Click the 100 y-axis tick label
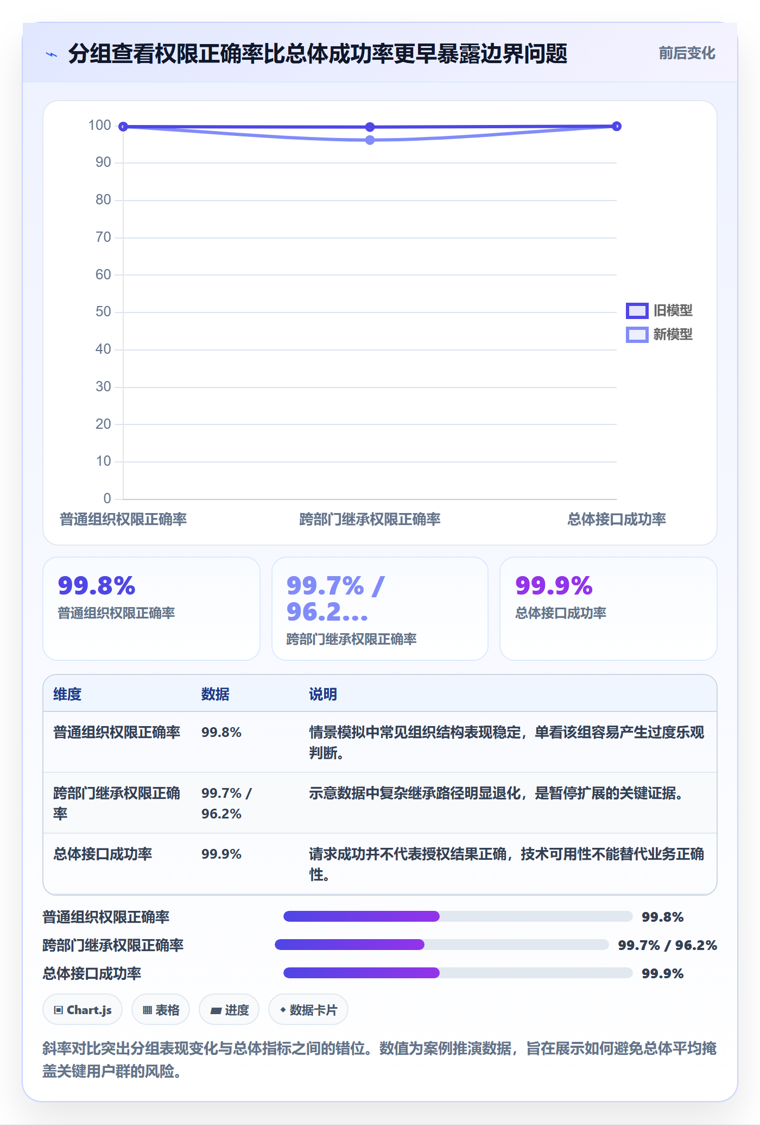This screenshot has width=760, height=1125. 100,126
